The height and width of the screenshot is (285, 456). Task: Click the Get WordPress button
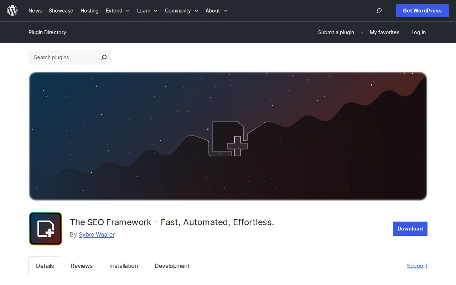[x=422, y=11]
